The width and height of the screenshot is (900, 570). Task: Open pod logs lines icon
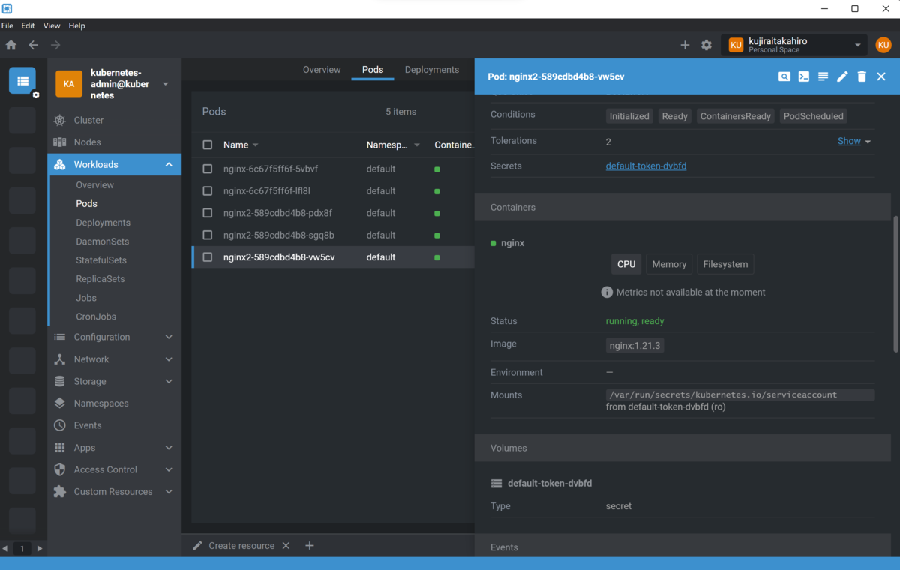pyautogui.click(x=823, y=76)
